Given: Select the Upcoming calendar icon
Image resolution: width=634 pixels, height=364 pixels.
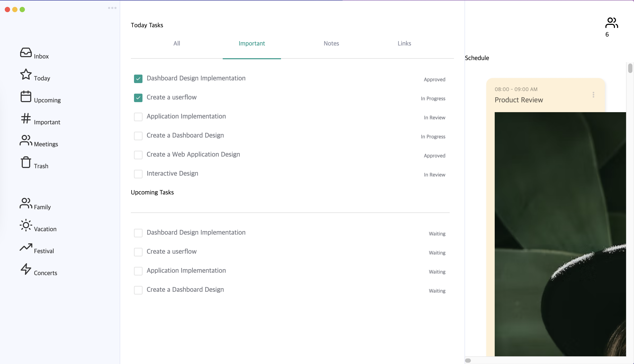Looking at the screenshot, I should [x=26, y=96].
